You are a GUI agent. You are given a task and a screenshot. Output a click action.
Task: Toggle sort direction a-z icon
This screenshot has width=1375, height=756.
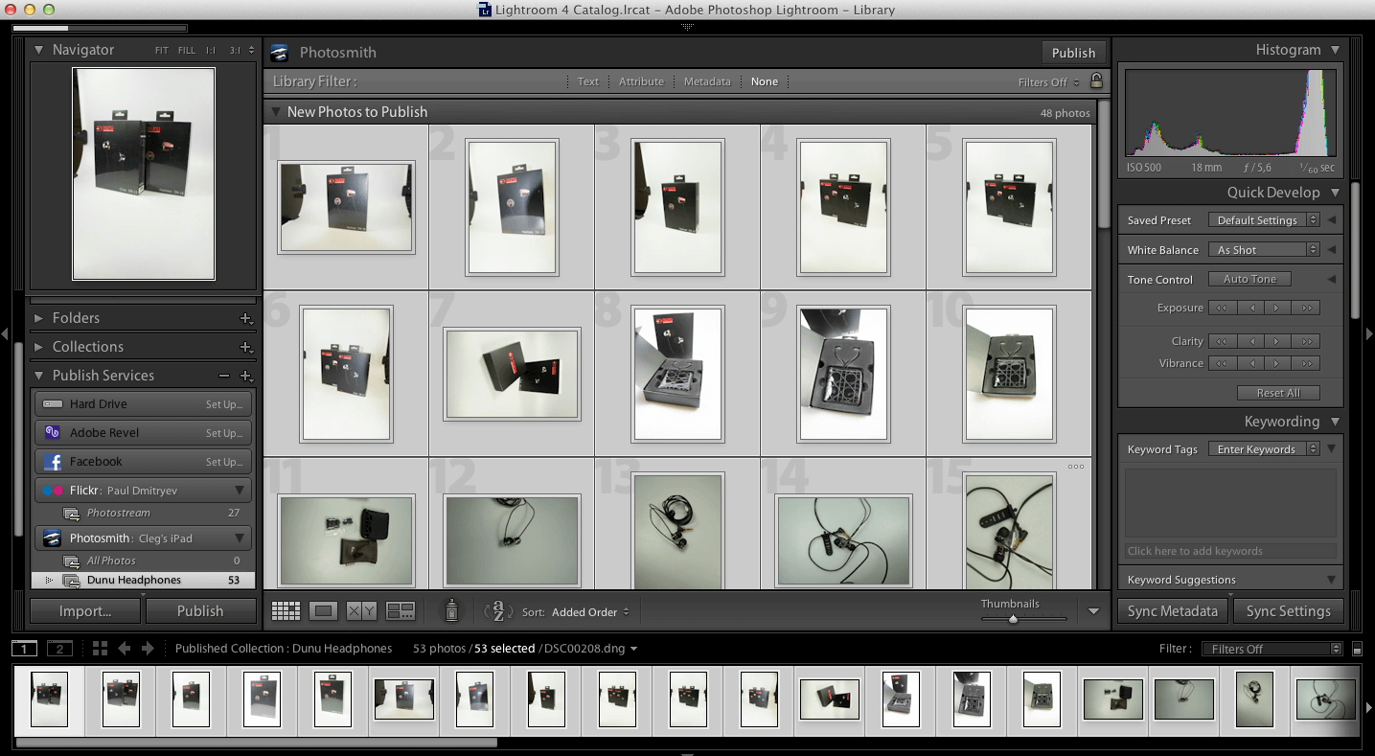(x=500, y=610)
